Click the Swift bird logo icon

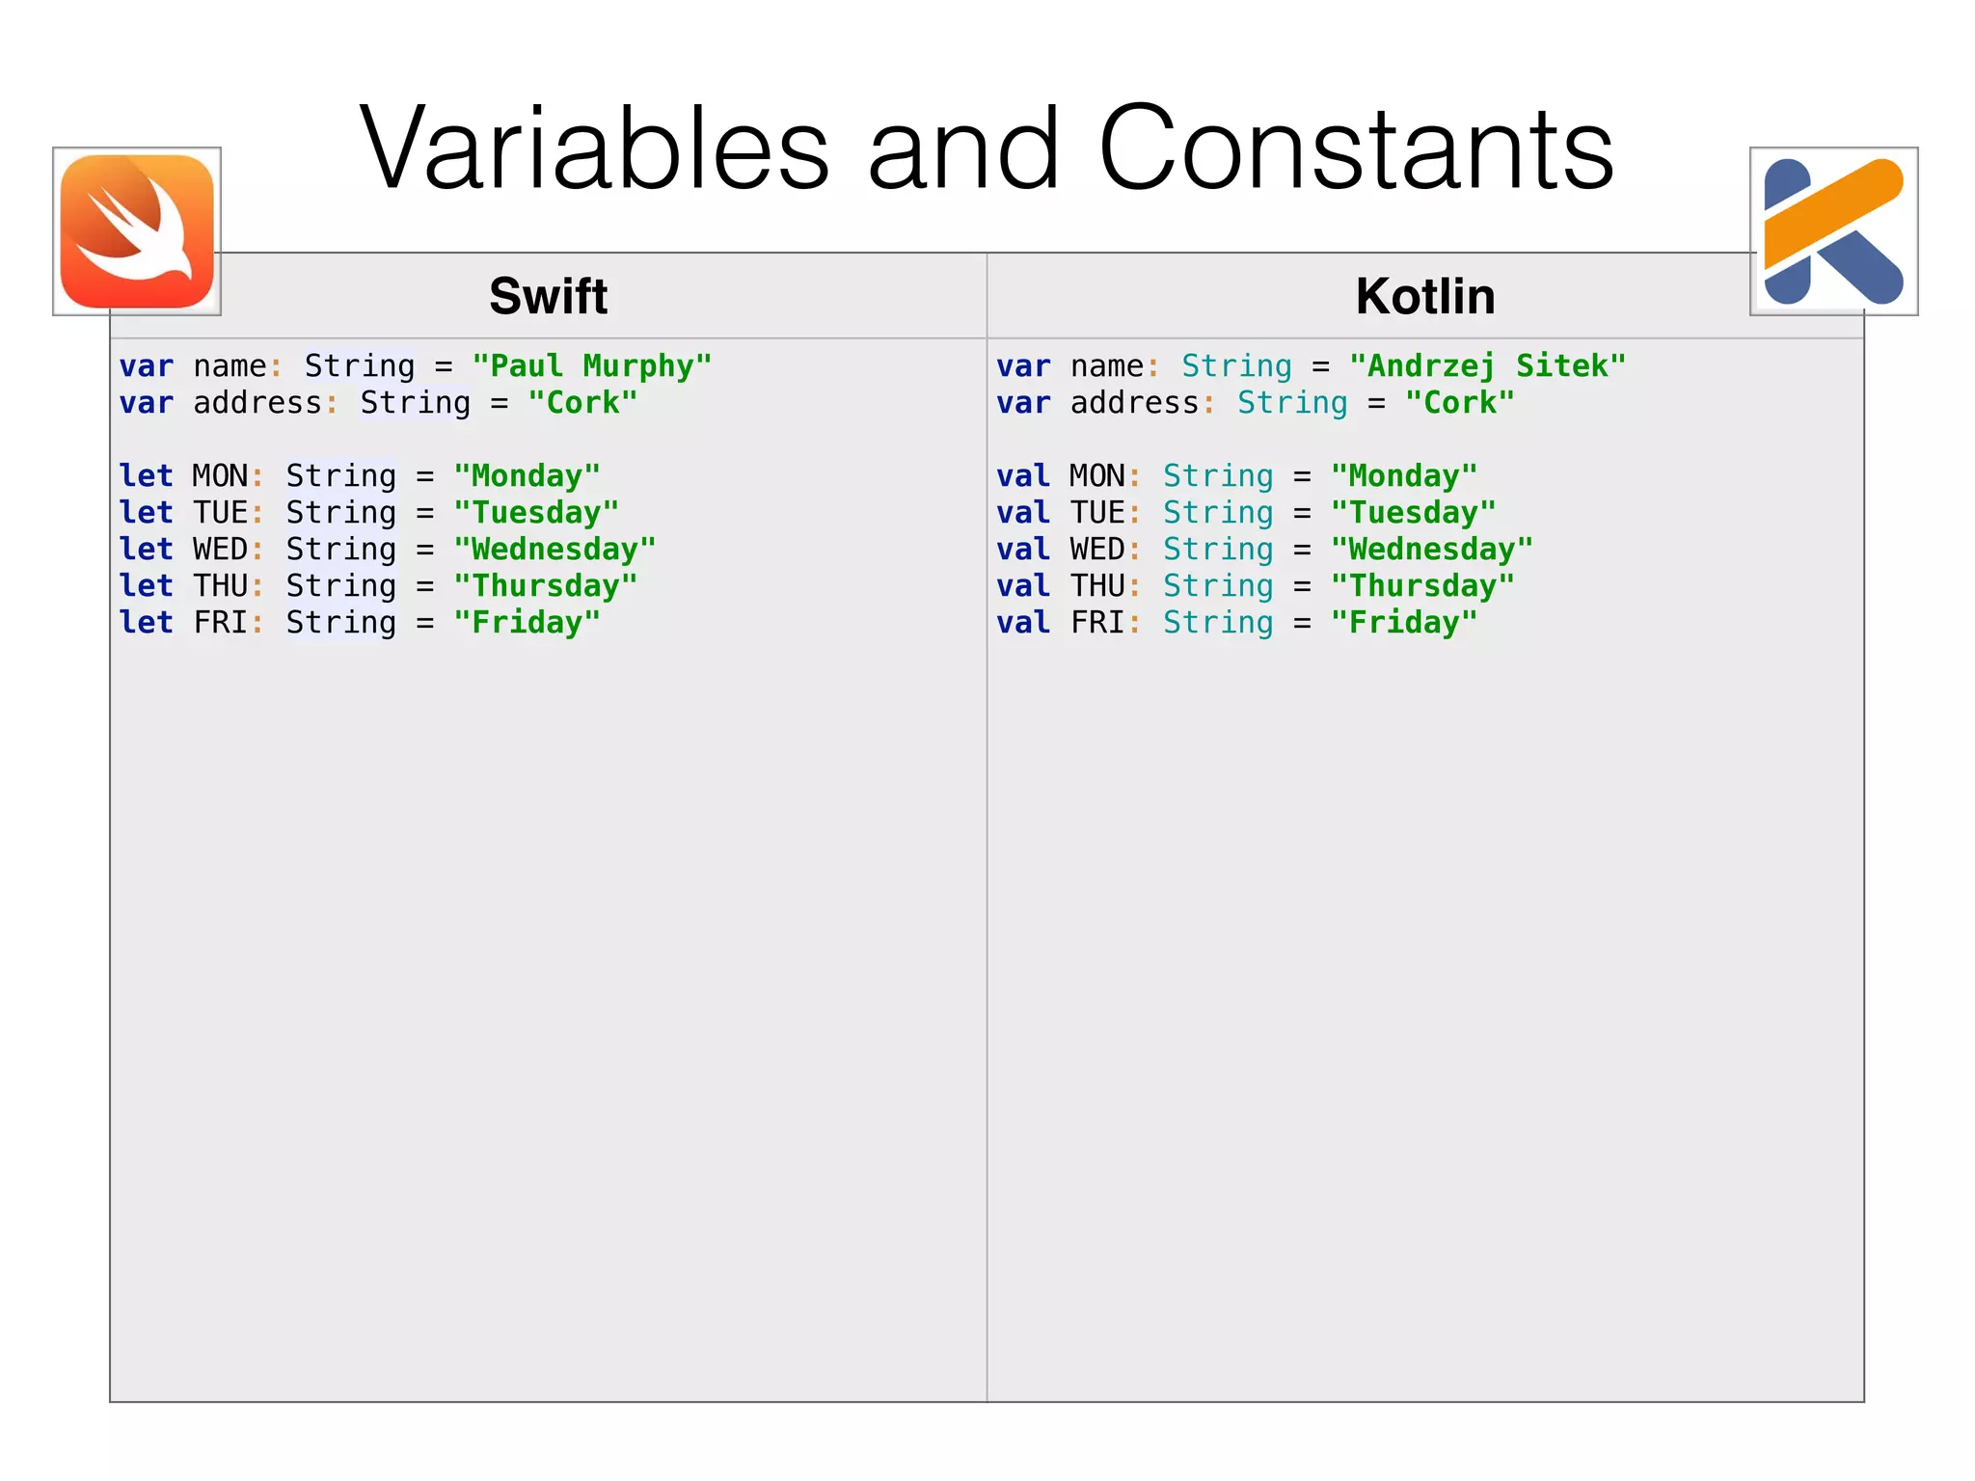pos(137,231)
